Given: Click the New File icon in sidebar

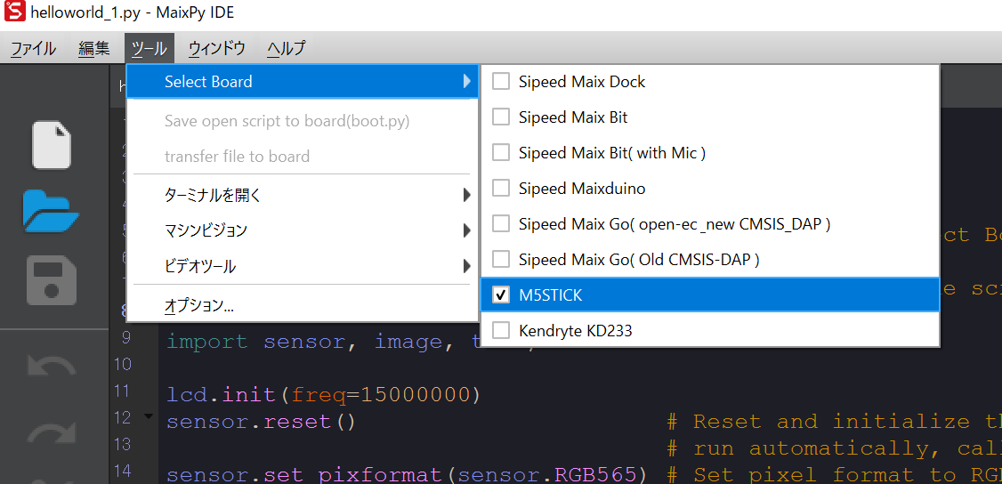Looking at the screenshot, I should click(52, 145).
